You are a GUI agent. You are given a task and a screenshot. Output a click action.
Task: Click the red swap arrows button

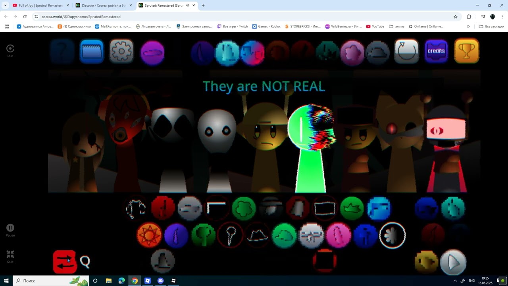pos(65,262)
